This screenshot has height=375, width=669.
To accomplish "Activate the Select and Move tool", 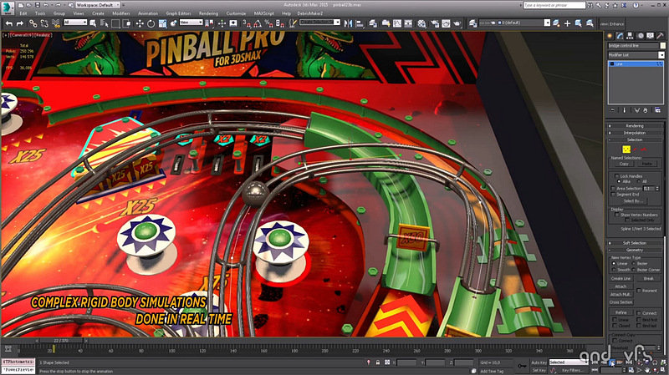I will pyautogui.click(x=140, y=23).
